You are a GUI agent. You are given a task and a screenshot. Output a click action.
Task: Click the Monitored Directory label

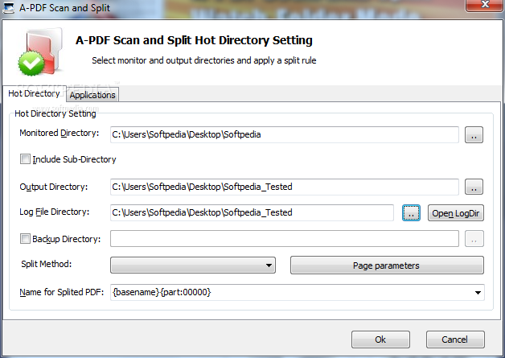click(x=60, y=133)
